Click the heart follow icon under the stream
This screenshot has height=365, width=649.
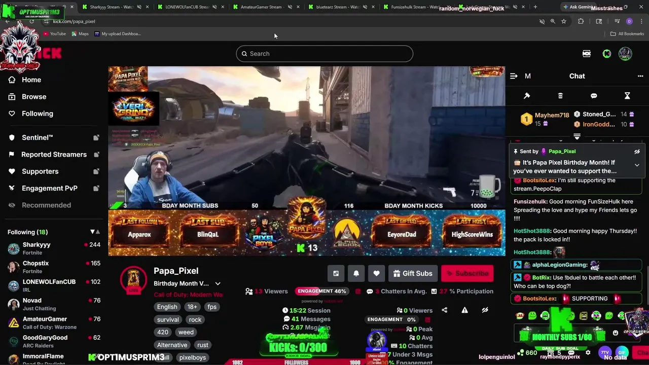click(x=376, y=273)
